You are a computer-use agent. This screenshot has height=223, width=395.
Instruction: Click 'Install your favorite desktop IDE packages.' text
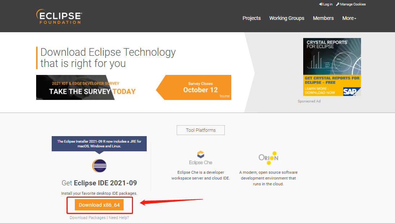click(x=99, y=193)
